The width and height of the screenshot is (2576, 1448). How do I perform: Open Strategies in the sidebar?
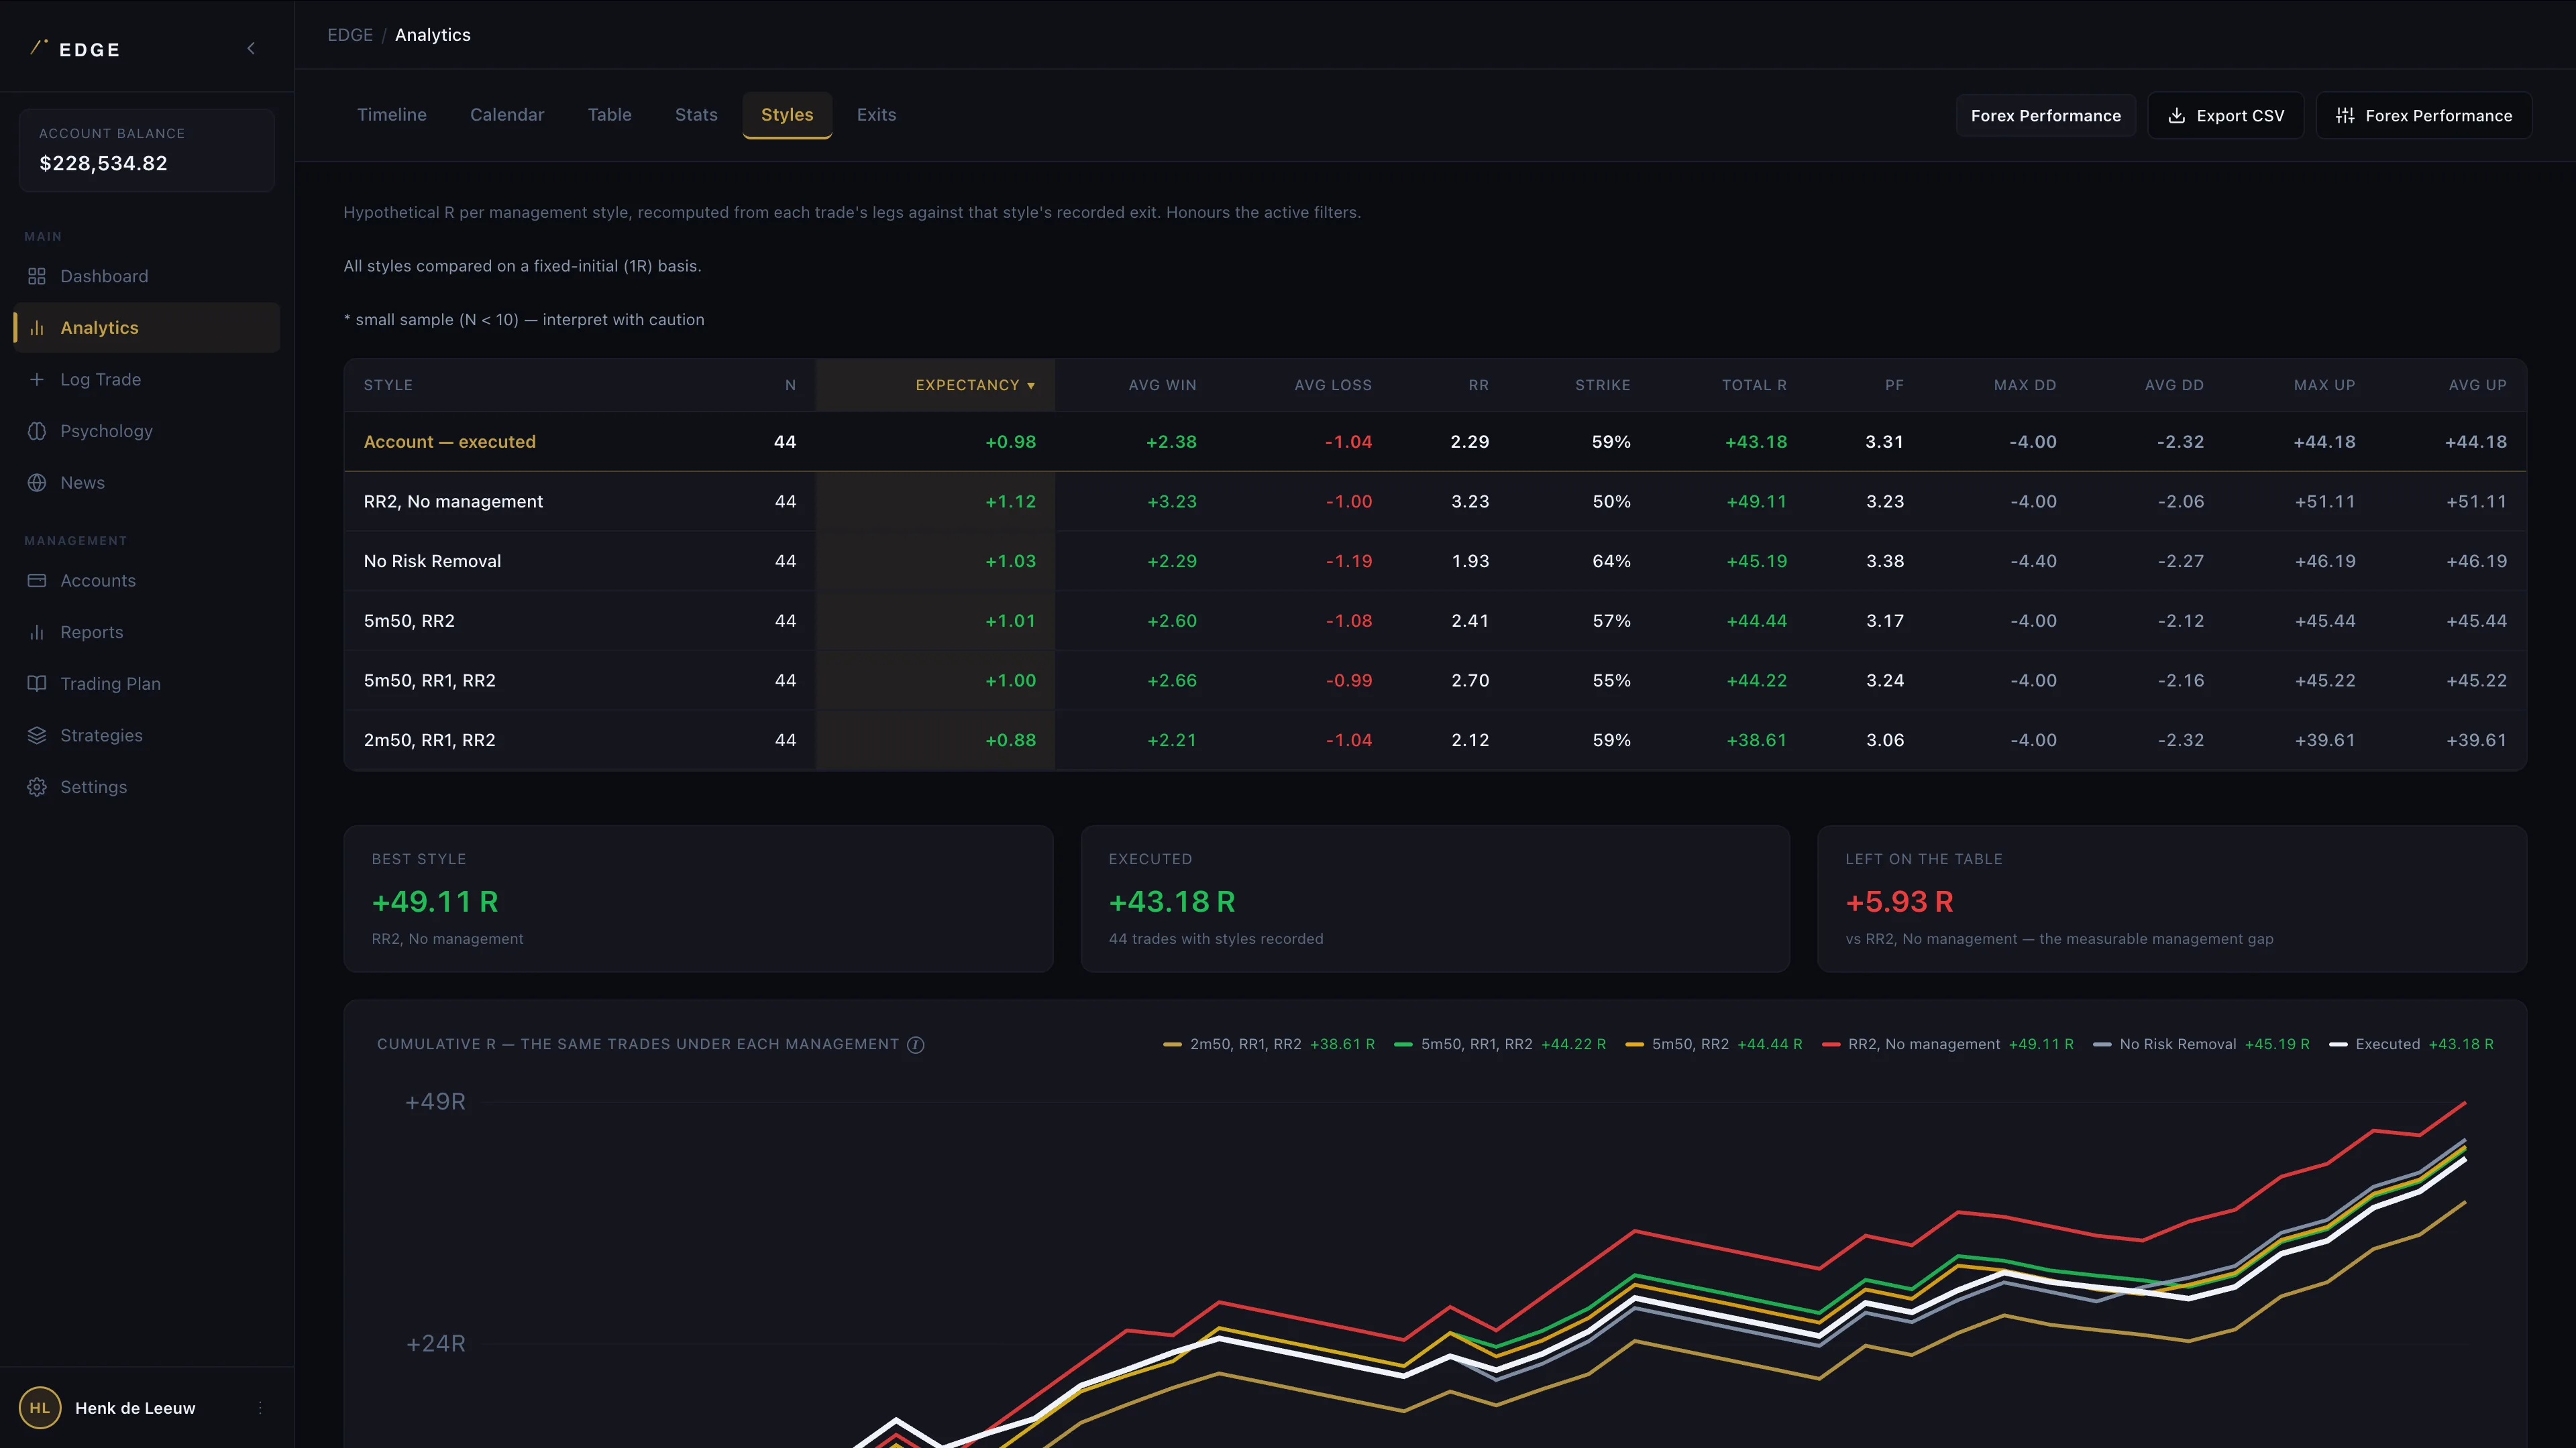coord(147,735)
